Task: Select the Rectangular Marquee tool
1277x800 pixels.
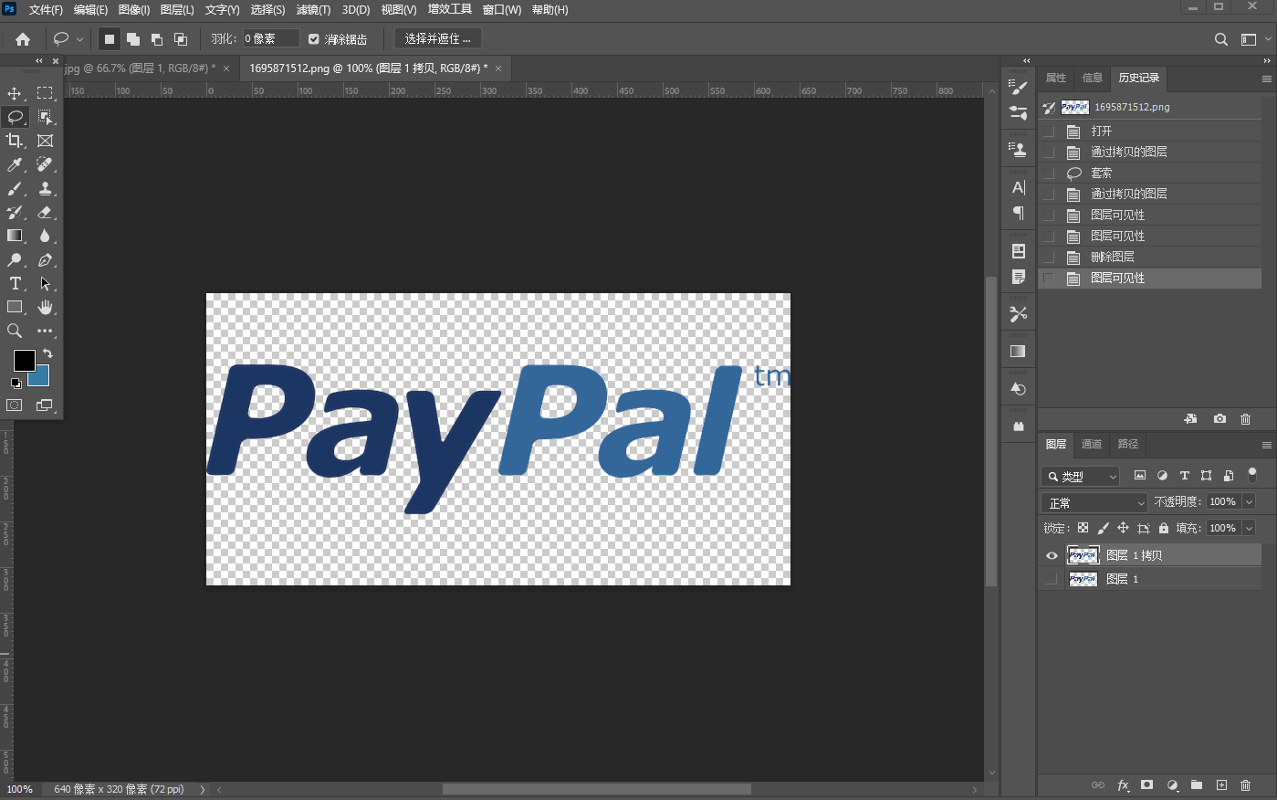Action: point(45,93)
